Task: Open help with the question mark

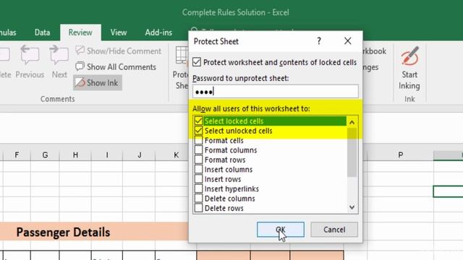Action: point(319,41)
